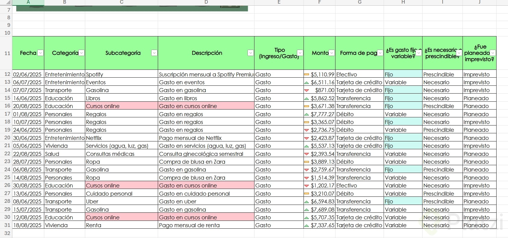Click the yellow dash icon beside $3,210.07
508x238 pixels.
[x=307, y=193]
